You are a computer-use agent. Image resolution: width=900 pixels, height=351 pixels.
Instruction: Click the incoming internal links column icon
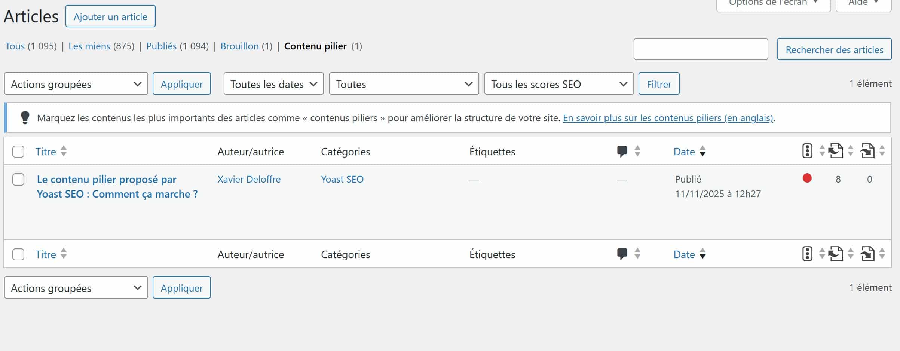836,151
